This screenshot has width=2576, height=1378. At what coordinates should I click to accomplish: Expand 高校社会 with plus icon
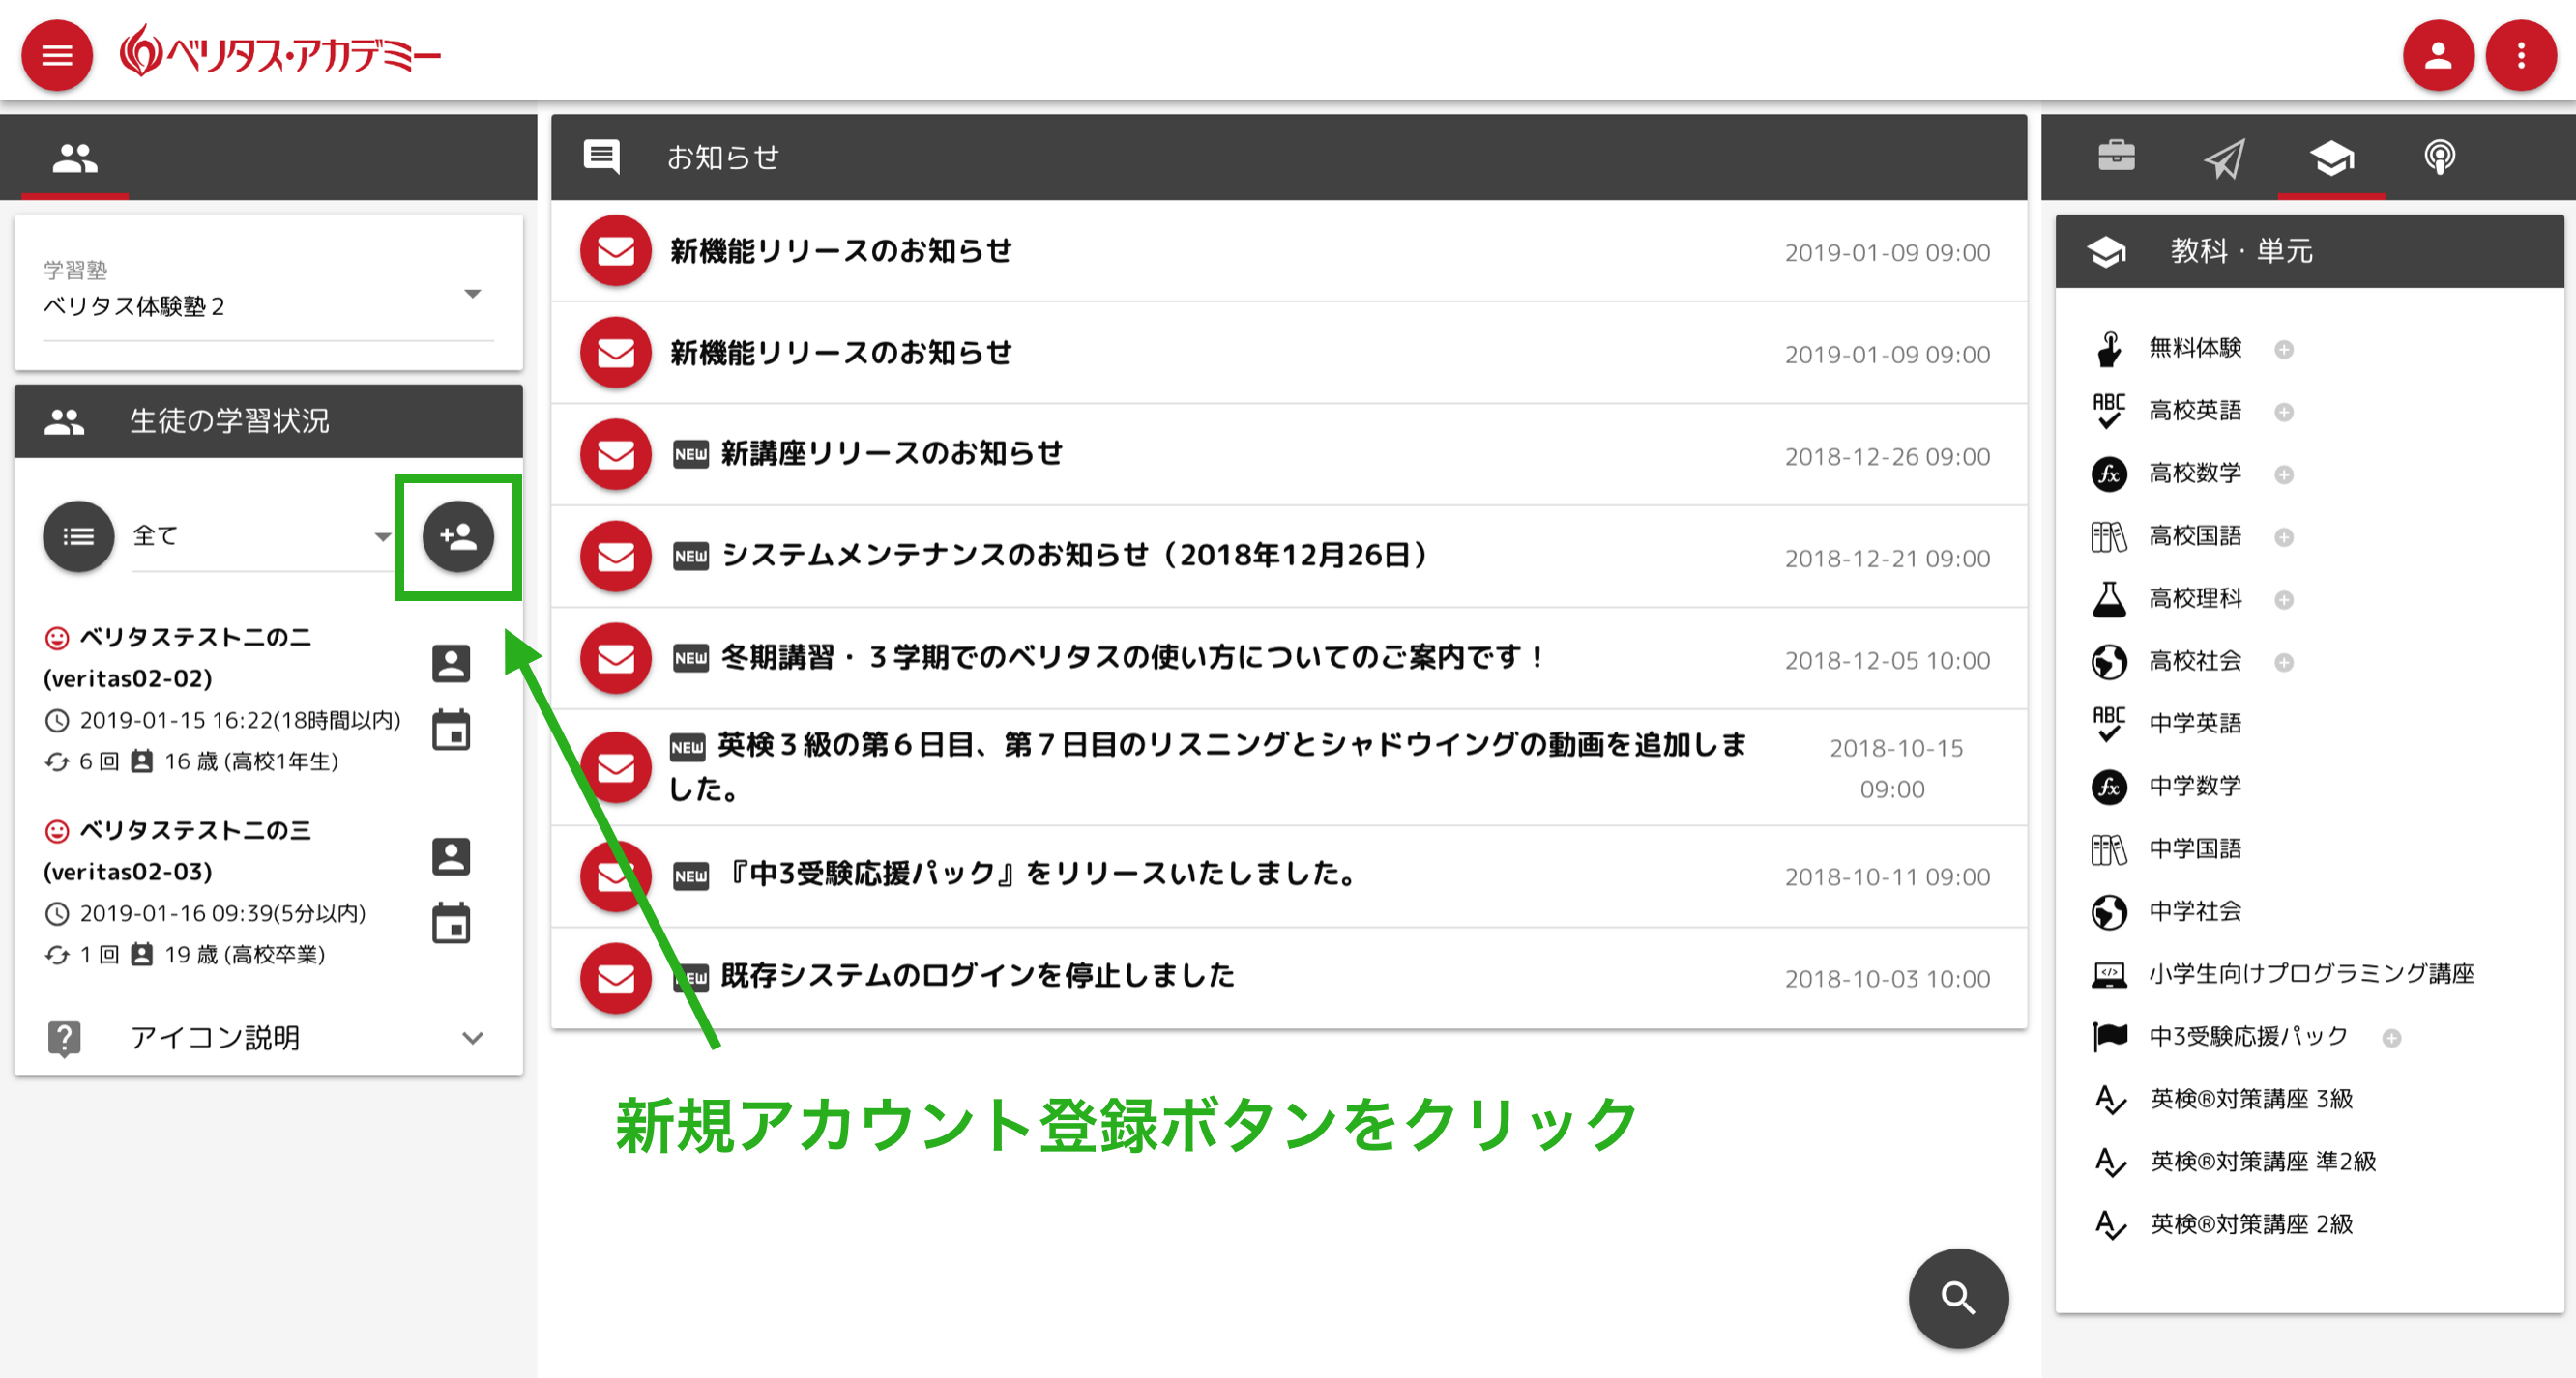(x=2284, y=663)
